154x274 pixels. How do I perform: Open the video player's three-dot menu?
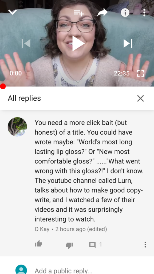[144, 13]
